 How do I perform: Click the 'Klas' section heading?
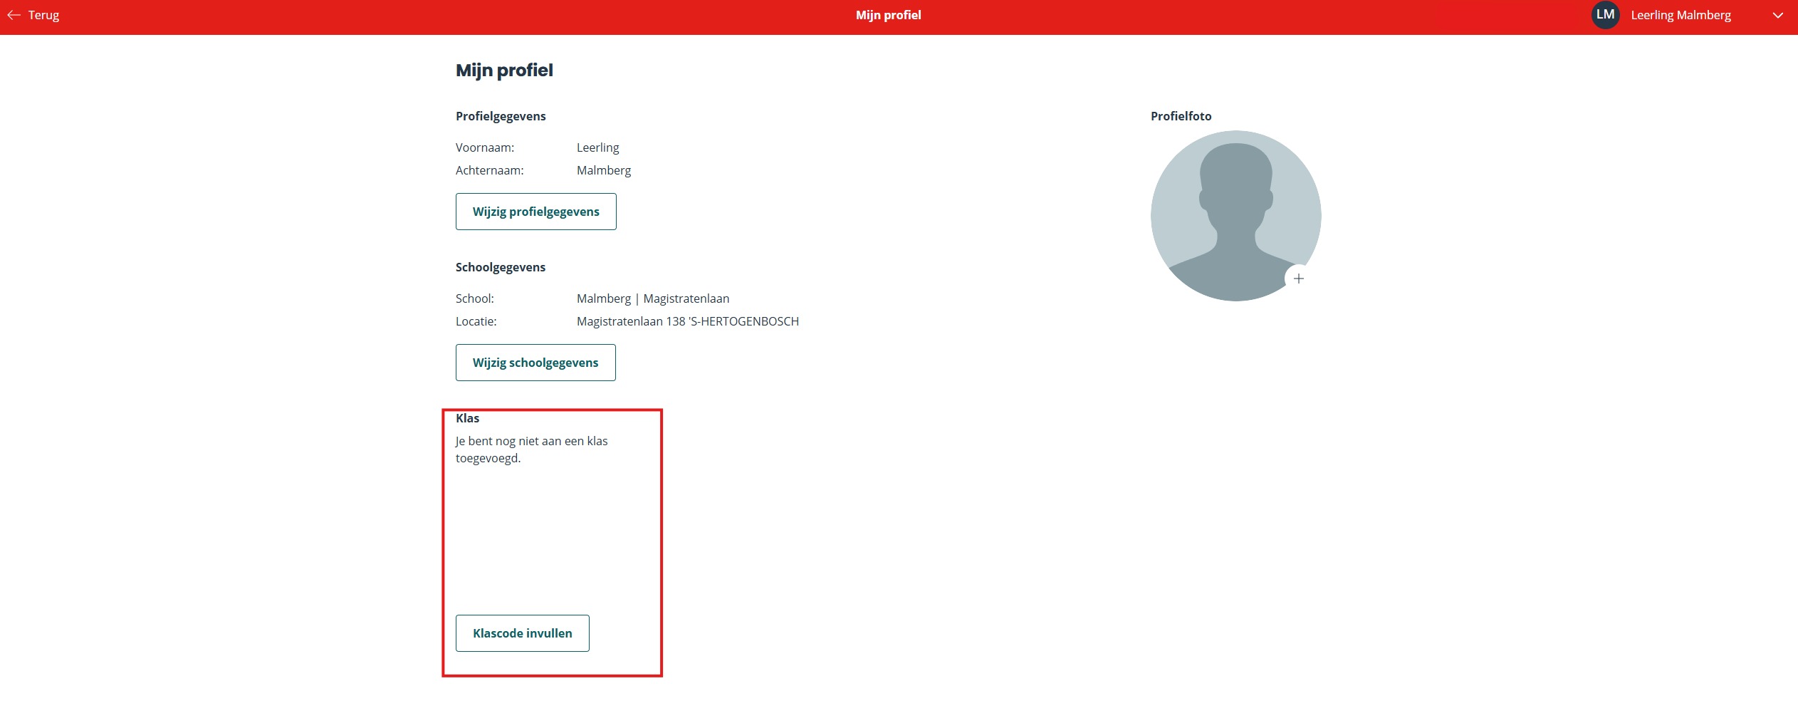[467, 418]
